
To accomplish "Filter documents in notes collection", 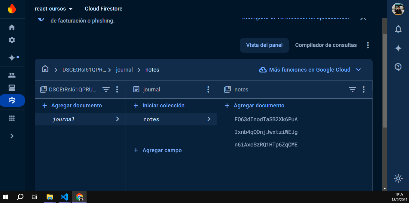I will tap(353, 89).
